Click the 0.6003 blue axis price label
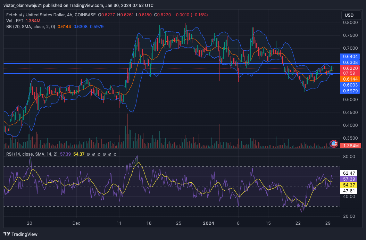 pyautogui.click(x=350, y=85)
